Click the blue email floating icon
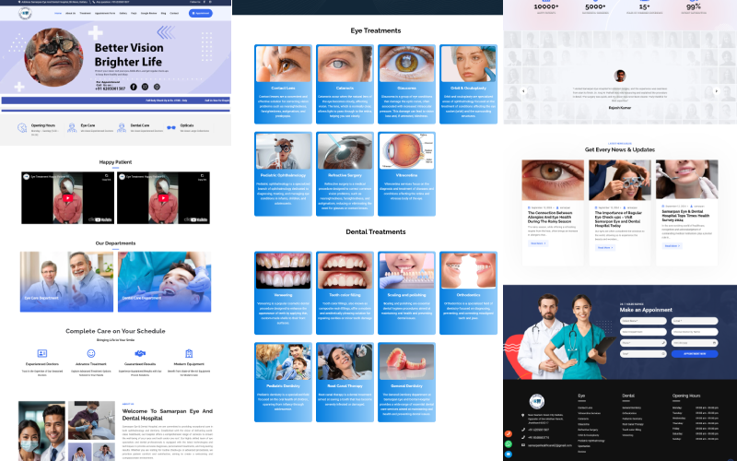Image resolution: width=737 pixels, height=461 pixels. 509,455
